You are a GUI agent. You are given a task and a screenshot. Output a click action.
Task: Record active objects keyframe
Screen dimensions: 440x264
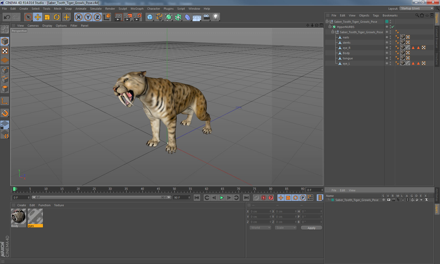(x=256, y=198)
